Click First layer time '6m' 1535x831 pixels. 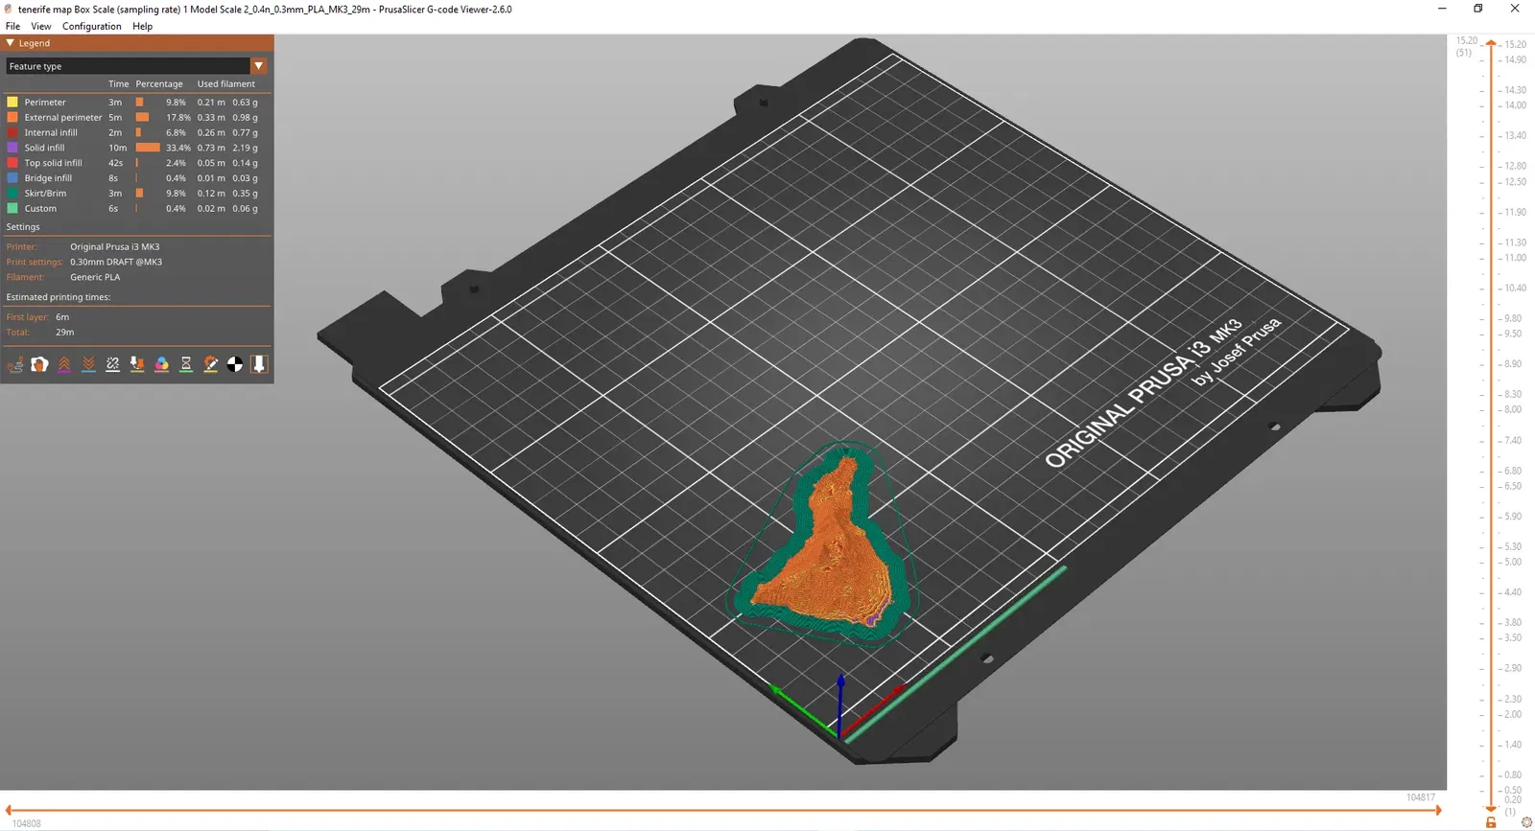tap(62, 317)
